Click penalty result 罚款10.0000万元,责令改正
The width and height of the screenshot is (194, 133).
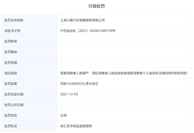click(79, 84)
